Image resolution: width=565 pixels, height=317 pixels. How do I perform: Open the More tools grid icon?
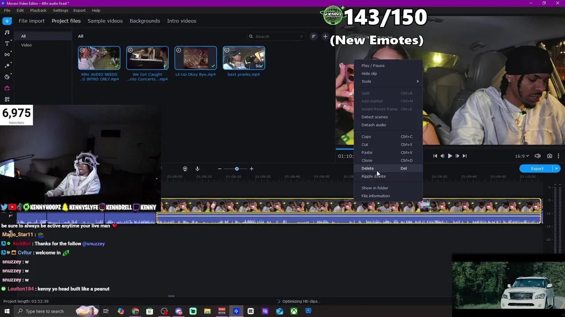[x=7, y=100]
